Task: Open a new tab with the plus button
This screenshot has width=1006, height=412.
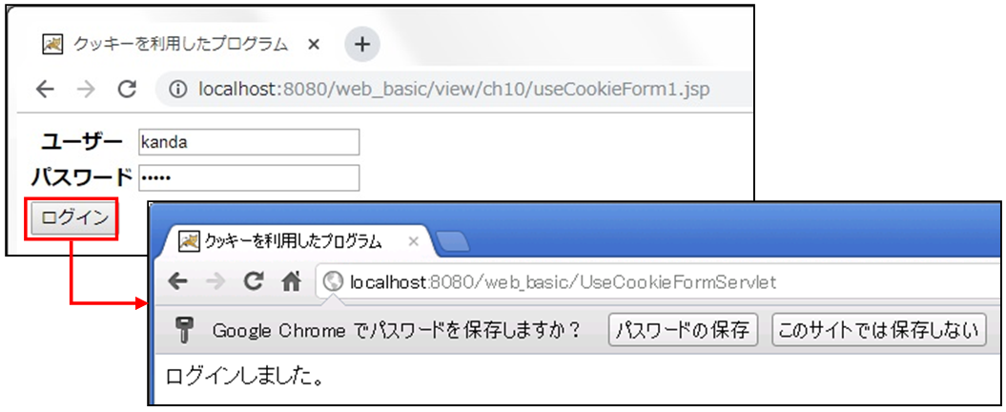Action: click(362, 44)
